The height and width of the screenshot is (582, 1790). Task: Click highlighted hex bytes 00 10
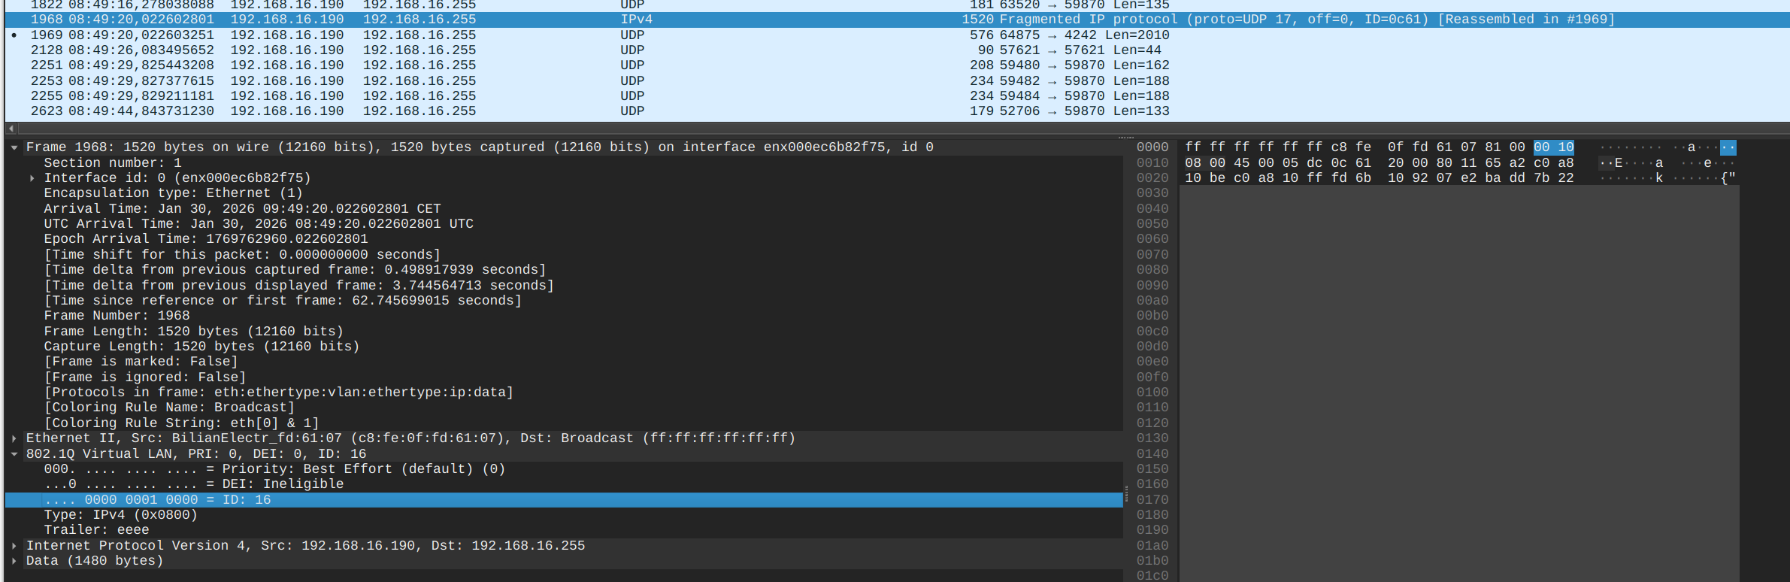click(1553, 147)
